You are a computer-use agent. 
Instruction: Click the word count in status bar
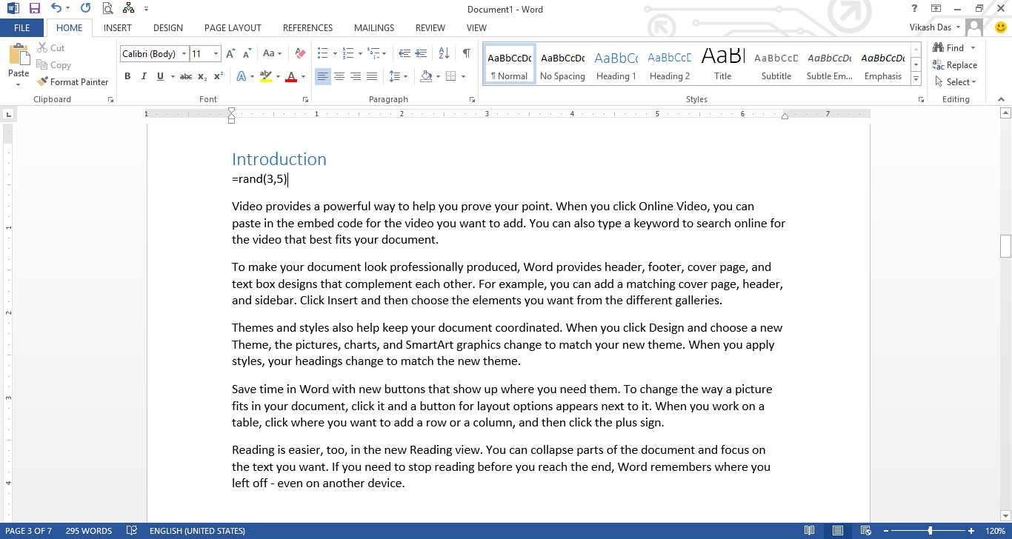[88, 530]
